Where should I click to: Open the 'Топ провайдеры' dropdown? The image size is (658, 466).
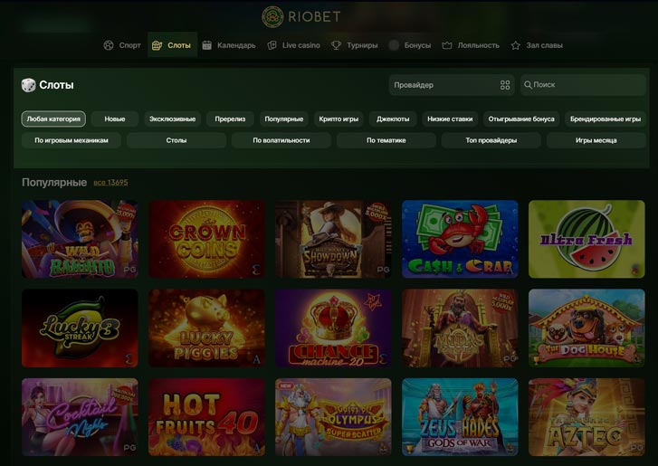tap(491, 140)
